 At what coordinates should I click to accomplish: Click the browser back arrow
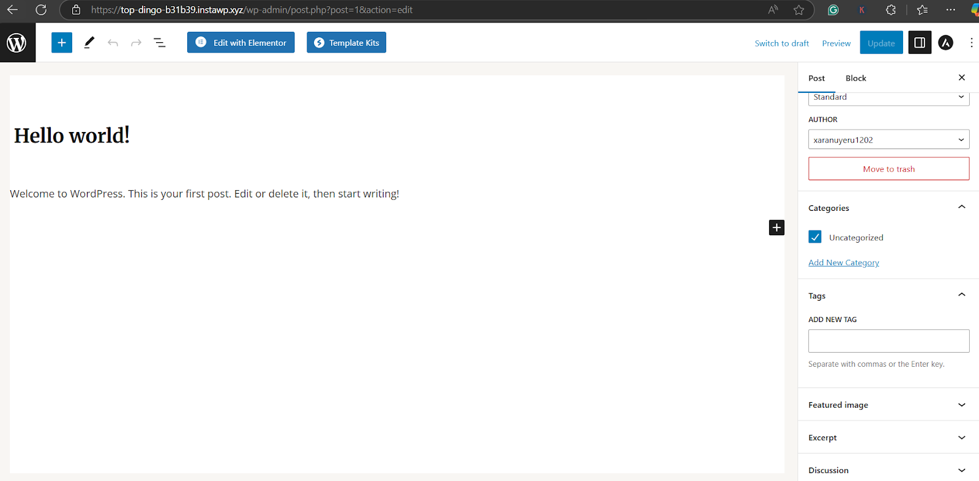[x=12, y=10]
